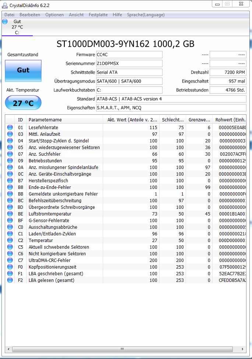Image resolution: width=252 pixels, height=359 pixels.
Task: Click the CrystalDiskInfo title bar icon
Action: pos(4,5)
